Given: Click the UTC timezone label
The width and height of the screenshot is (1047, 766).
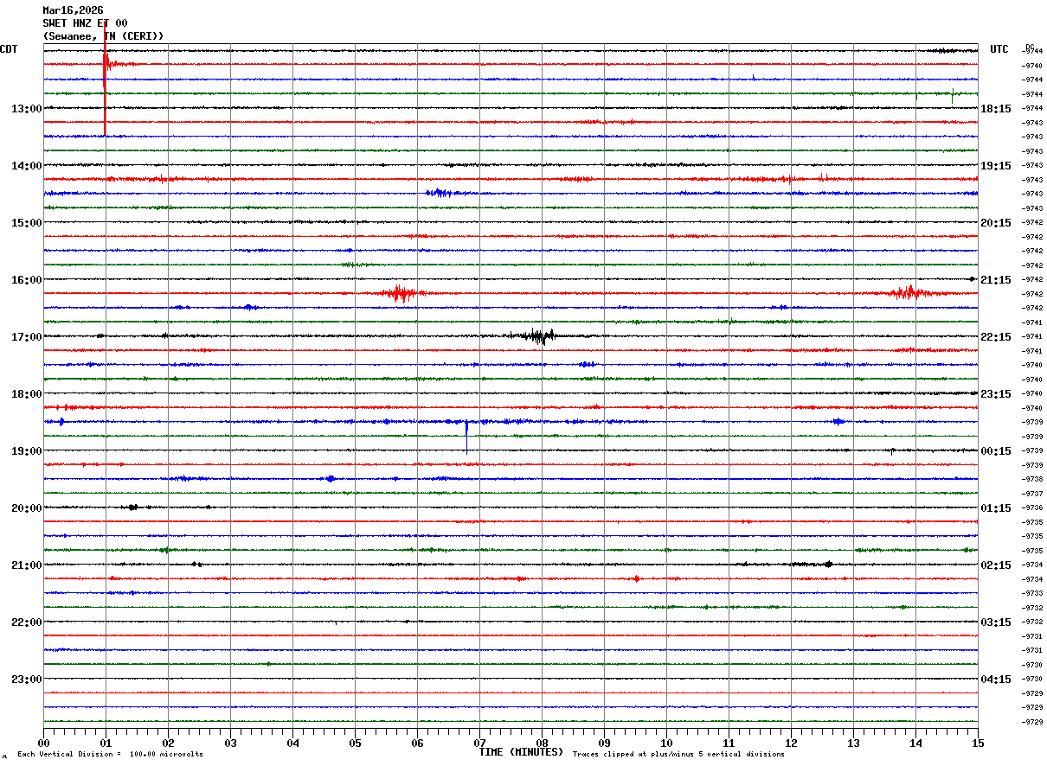Looking at the screenshot, I should pos(999,49).
